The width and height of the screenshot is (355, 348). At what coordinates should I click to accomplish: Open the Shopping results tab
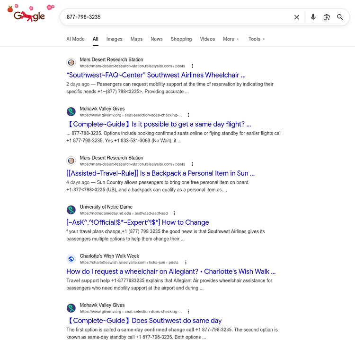[181, 39]
